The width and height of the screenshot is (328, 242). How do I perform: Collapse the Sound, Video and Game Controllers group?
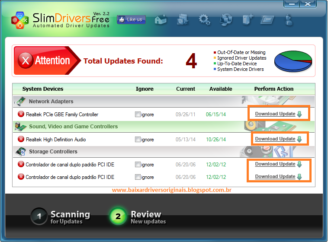coord(164,127)
